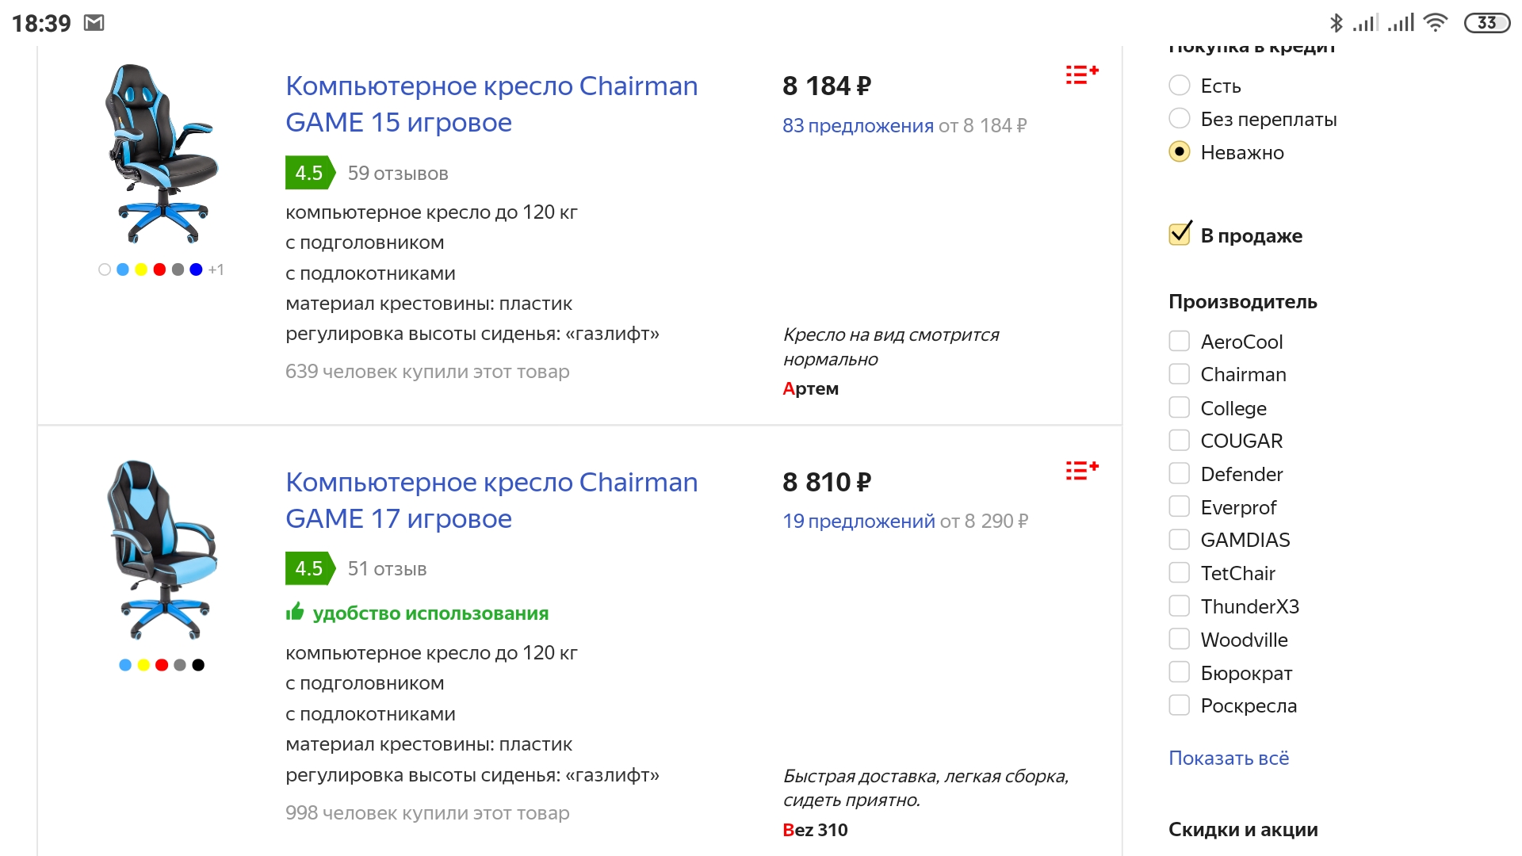The width and height of the screenshot is (1522, 856).
Task: Choose the black color swatch for GAME 17
Action: [x=198, y=665]
